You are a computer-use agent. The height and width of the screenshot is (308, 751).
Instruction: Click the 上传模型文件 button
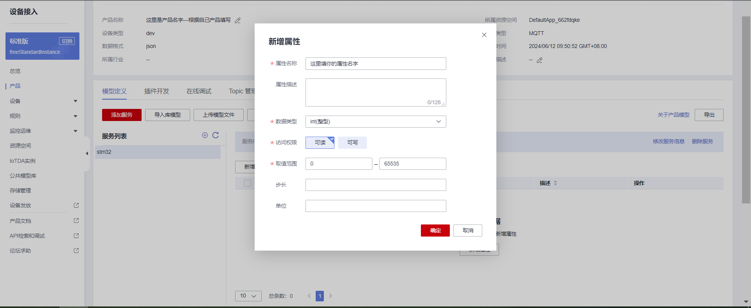pos(219,115)
